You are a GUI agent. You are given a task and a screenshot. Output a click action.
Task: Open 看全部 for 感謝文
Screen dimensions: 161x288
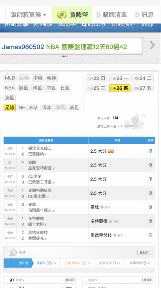pyautogui.click(x=148, y=280)
